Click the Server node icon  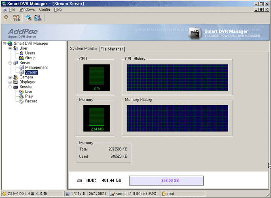(16, 63)
